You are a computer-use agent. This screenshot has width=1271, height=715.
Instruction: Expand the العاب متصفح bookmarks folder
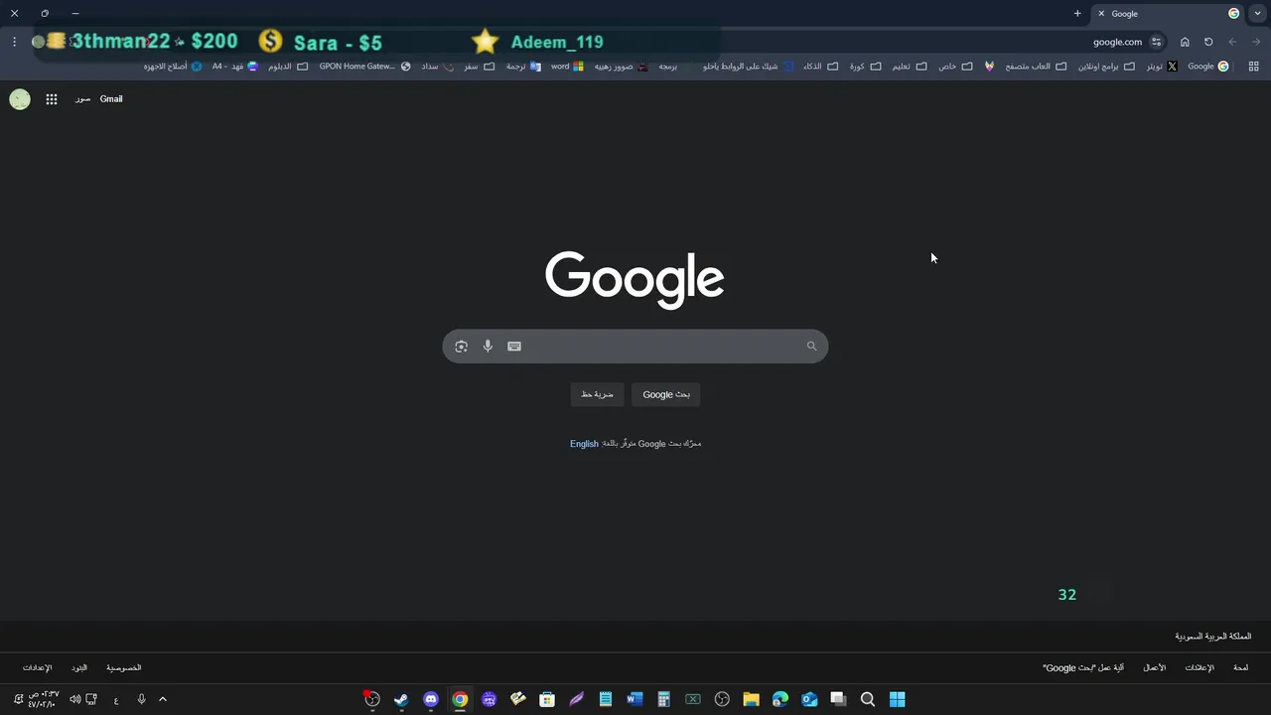coord(1036,67)
